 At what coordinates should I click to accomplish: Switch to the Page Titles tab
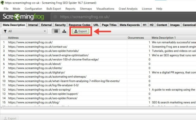click(x=109, y=25)
